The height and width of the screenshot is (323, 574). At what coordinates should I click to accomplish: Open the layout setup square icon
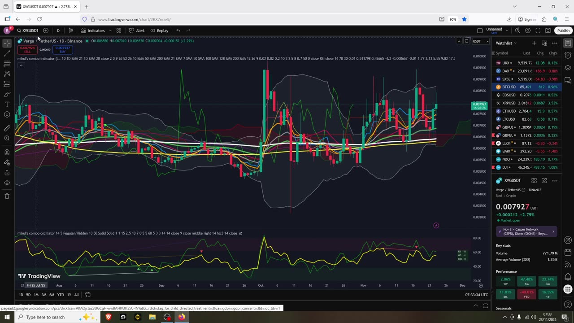tap(480, 31)
